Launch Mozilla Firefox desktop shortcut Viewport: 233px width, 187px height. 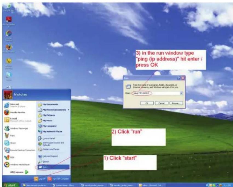8,49
